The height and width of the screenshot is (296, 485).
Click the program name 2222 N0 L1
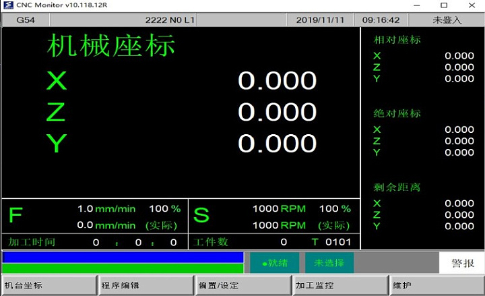(x=170, y=20)
